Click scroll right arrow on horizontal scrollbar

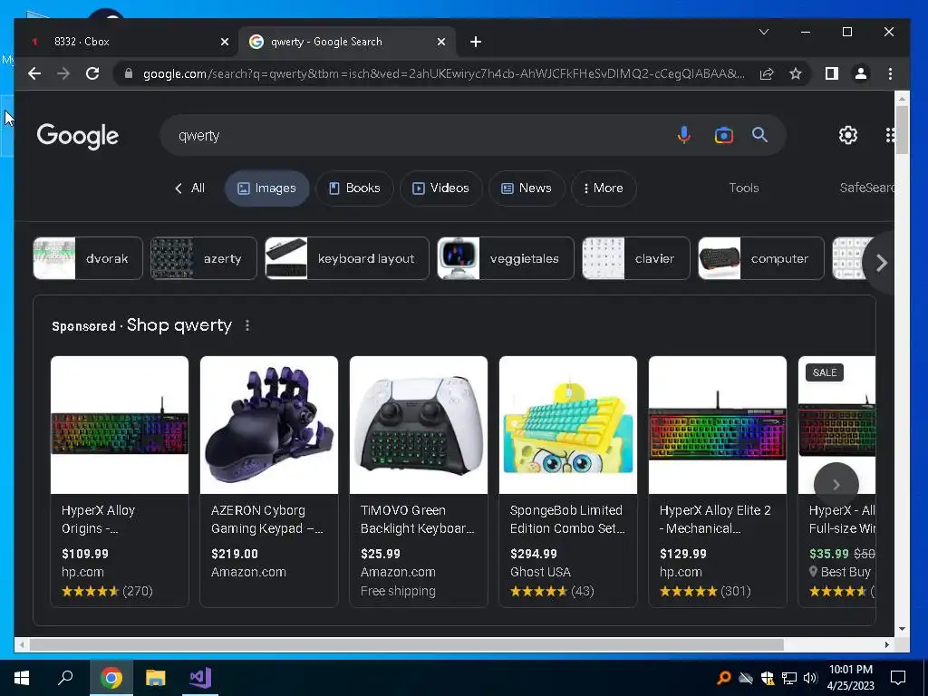(886, 644)
